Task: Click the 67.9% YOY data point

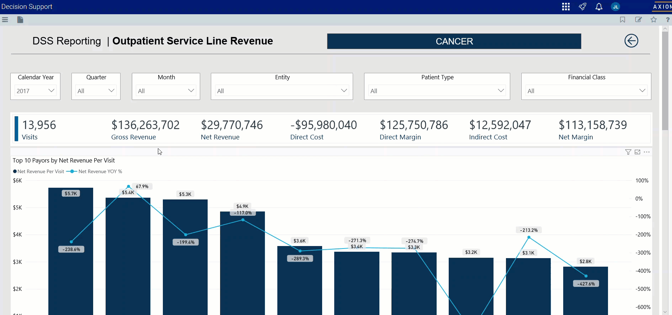Action: coord(128,186)
